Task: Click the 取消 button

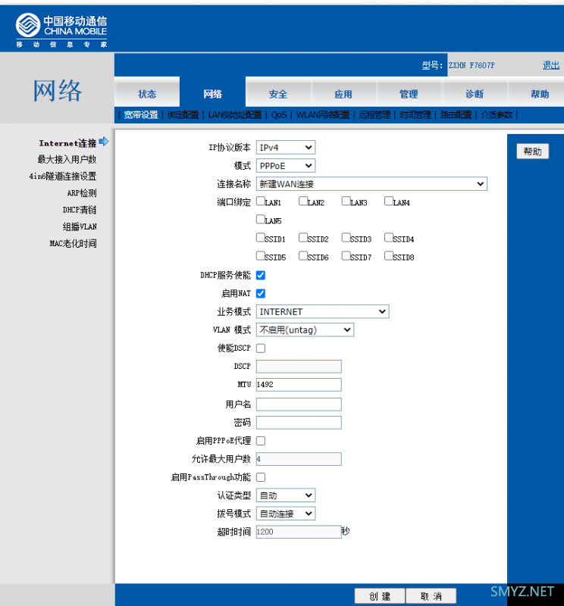Action: pyautogui.click(x=431, y=596)
